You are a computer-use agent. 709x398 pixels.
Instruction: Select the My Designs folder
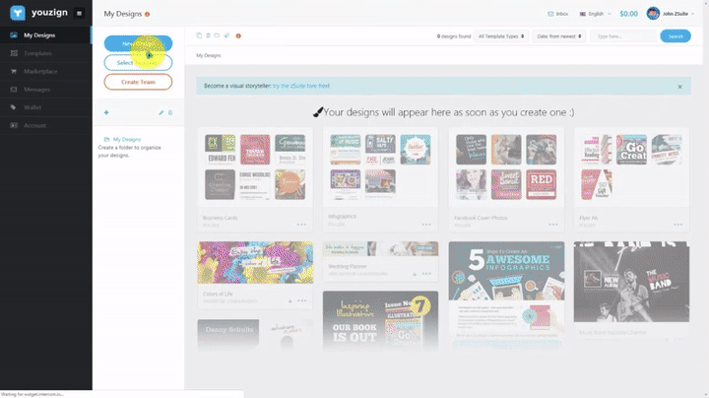click(x=126, y=140)
